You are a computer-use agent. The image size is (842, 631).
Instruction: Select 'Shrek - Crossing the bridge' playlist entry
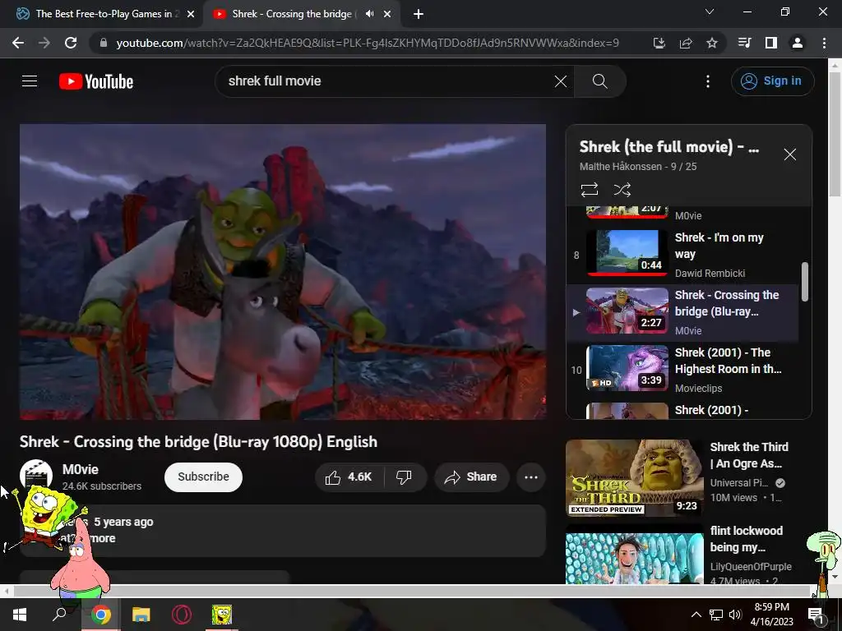pyautogui.click(x=683, y=312)
